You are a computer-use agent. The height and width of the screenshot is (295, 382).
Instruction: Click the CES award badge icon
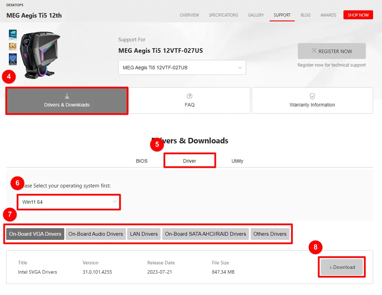[x=13, y=35]
